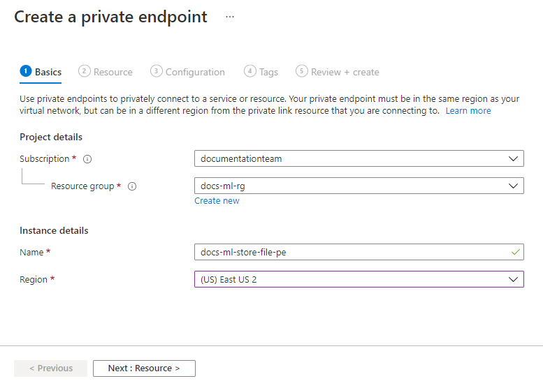Screen dimensions: 543x388
Task: Click the Resource group info icon
Action: pos(132,186)
